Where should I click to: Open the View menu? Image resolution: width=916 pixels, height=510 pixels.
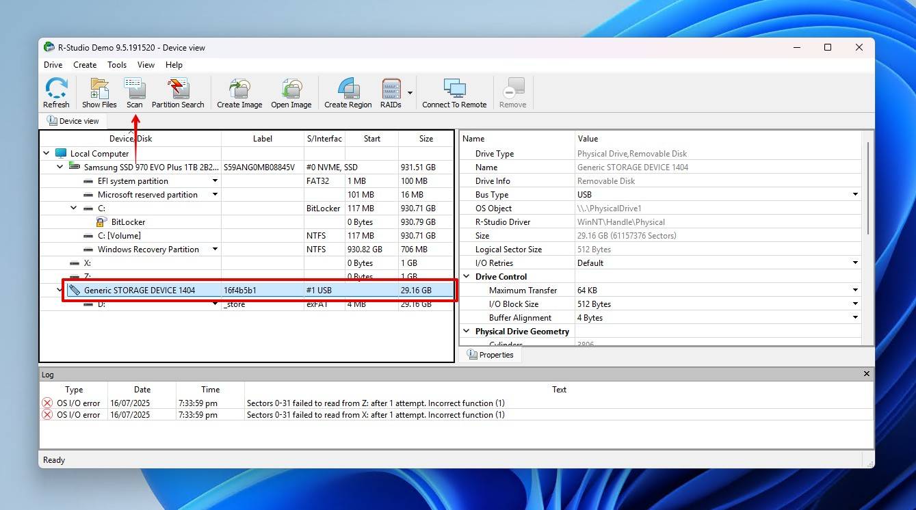click(146, 64)
